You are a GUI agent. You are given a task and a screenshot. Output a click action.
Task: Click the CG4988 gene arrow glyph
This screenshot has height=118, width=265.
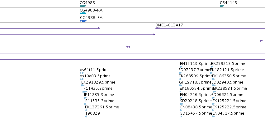[x=83, y=6]
